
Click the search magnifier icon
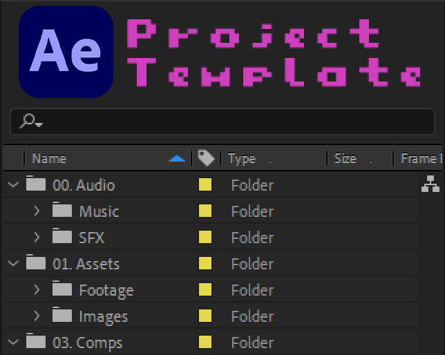(x=29, y=122)
